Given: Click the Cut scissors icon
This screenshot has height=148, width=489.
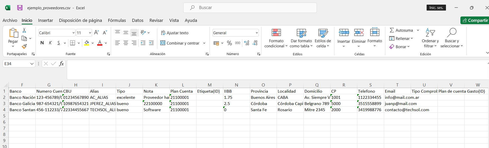Looking at the screenshot, I should 24,30.
